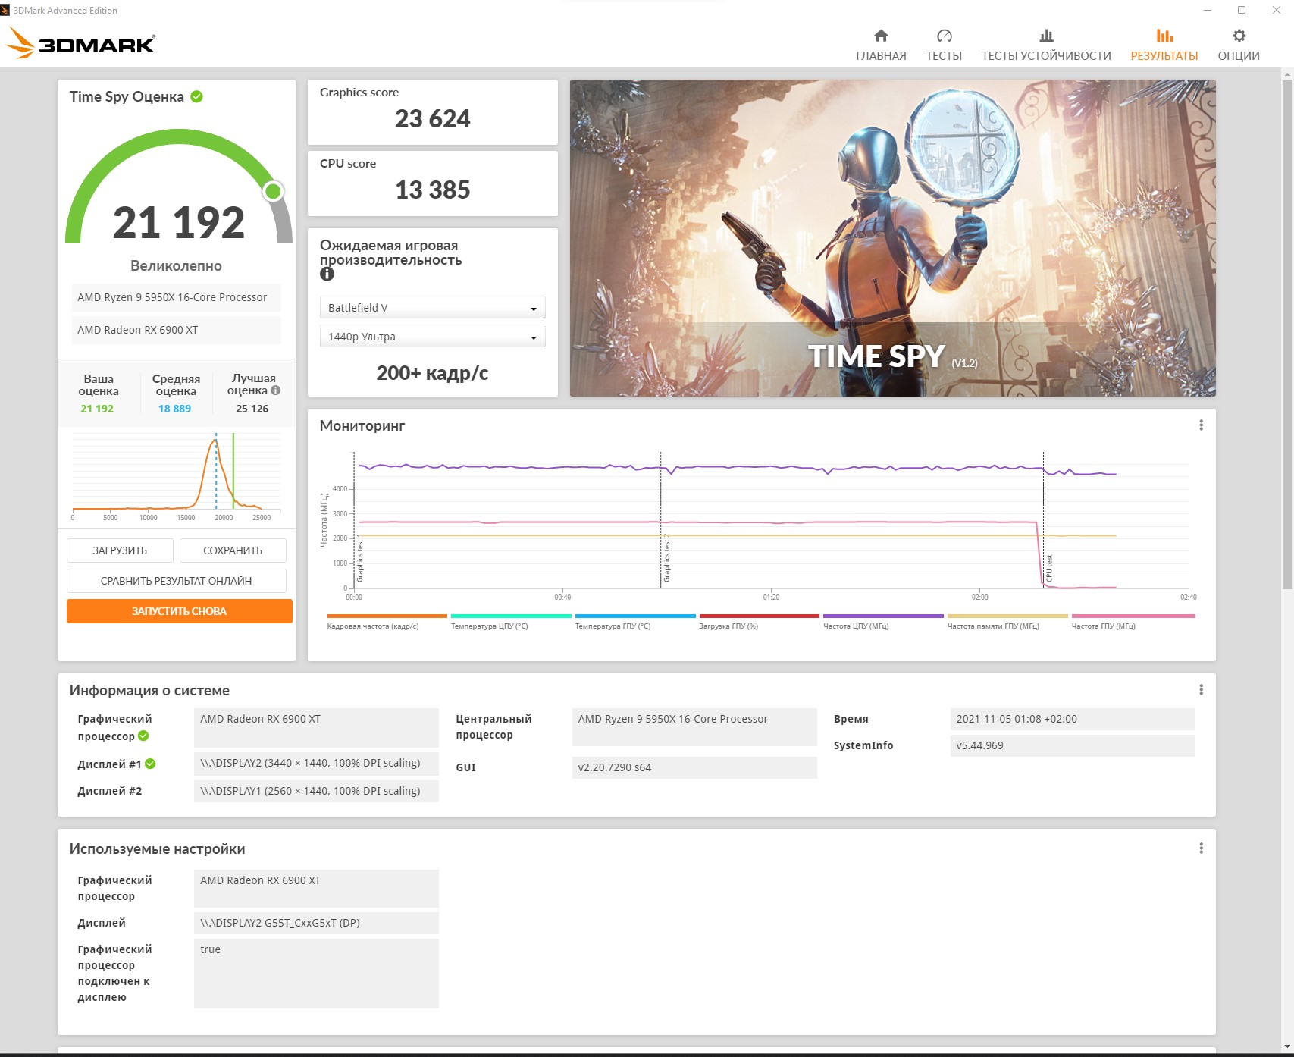Click the DISPLAY2 3440 × 1440 value
The height and width of the screenshot is (1057, 1294).
[316, 763]
